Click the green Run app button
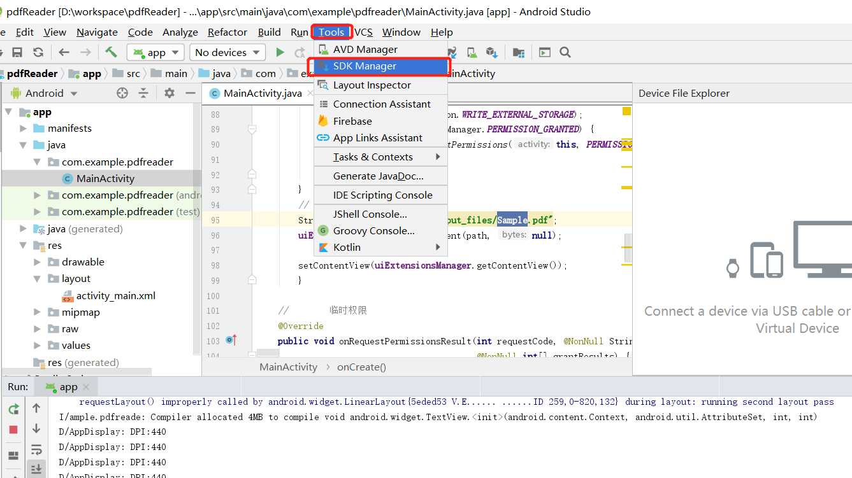The image size is (852, 478). (280, 52)
